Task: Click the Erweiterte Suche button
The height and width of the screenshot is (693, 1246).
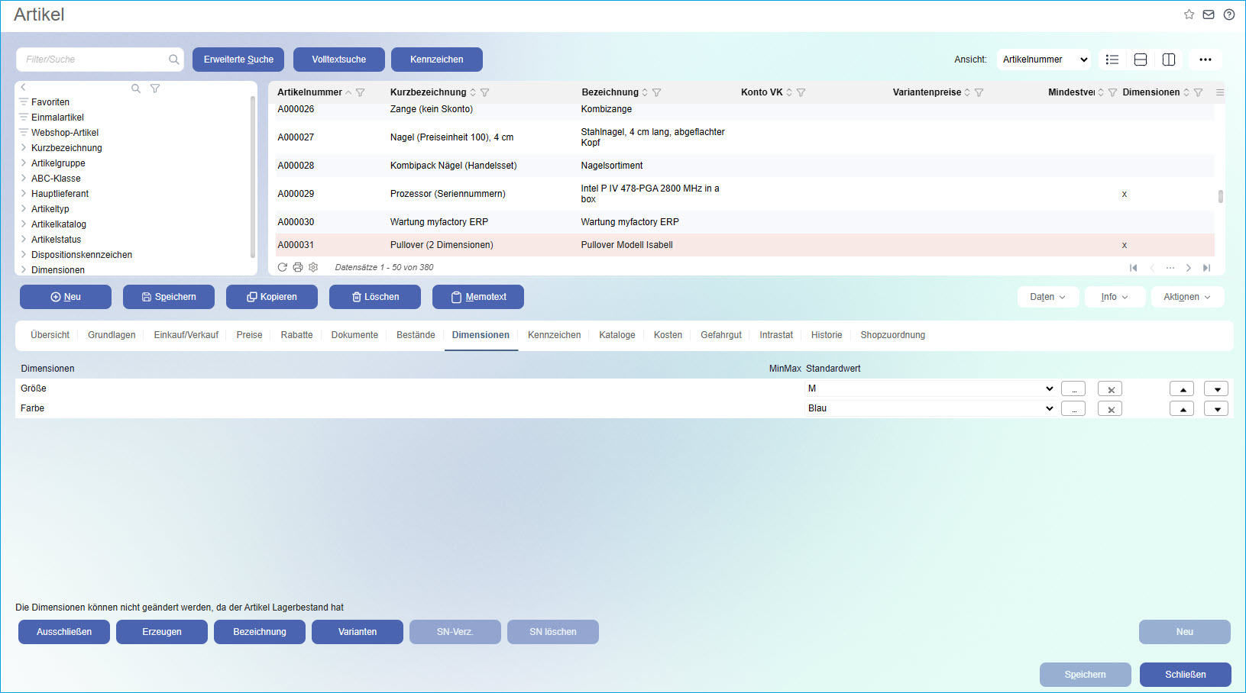Action: [x=238, y=60]
